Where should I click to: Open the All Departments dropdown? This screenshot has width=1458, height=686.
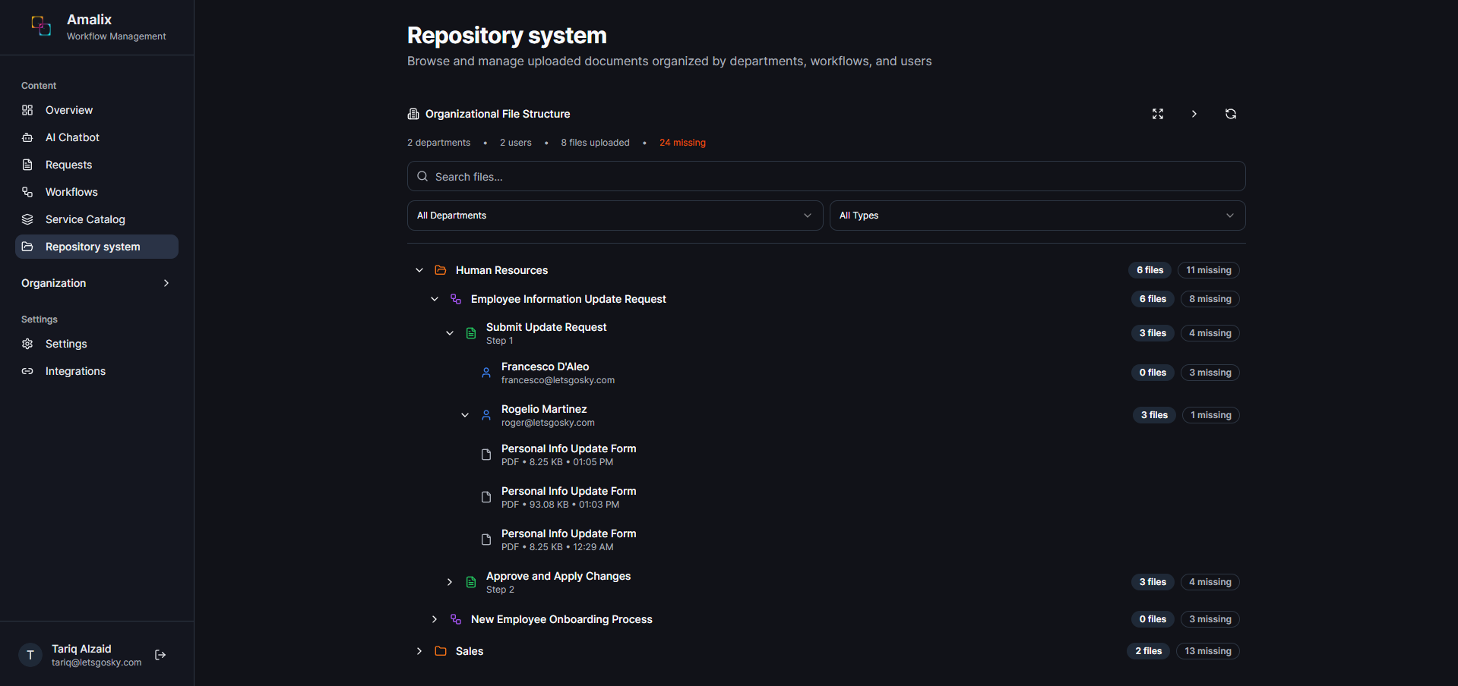click(x=614, y=216)
